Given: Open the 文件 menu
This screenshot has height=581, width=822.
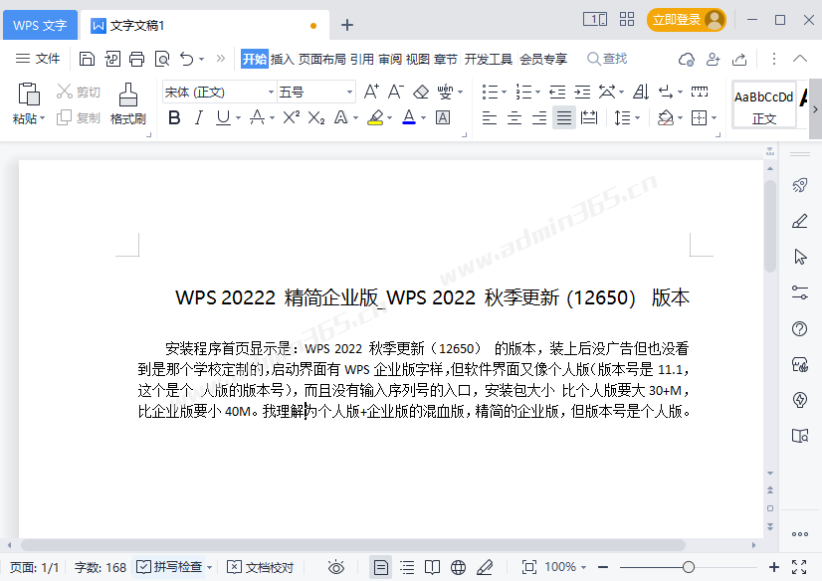Looking at the screenshot, I should click(x=38, y=59).
